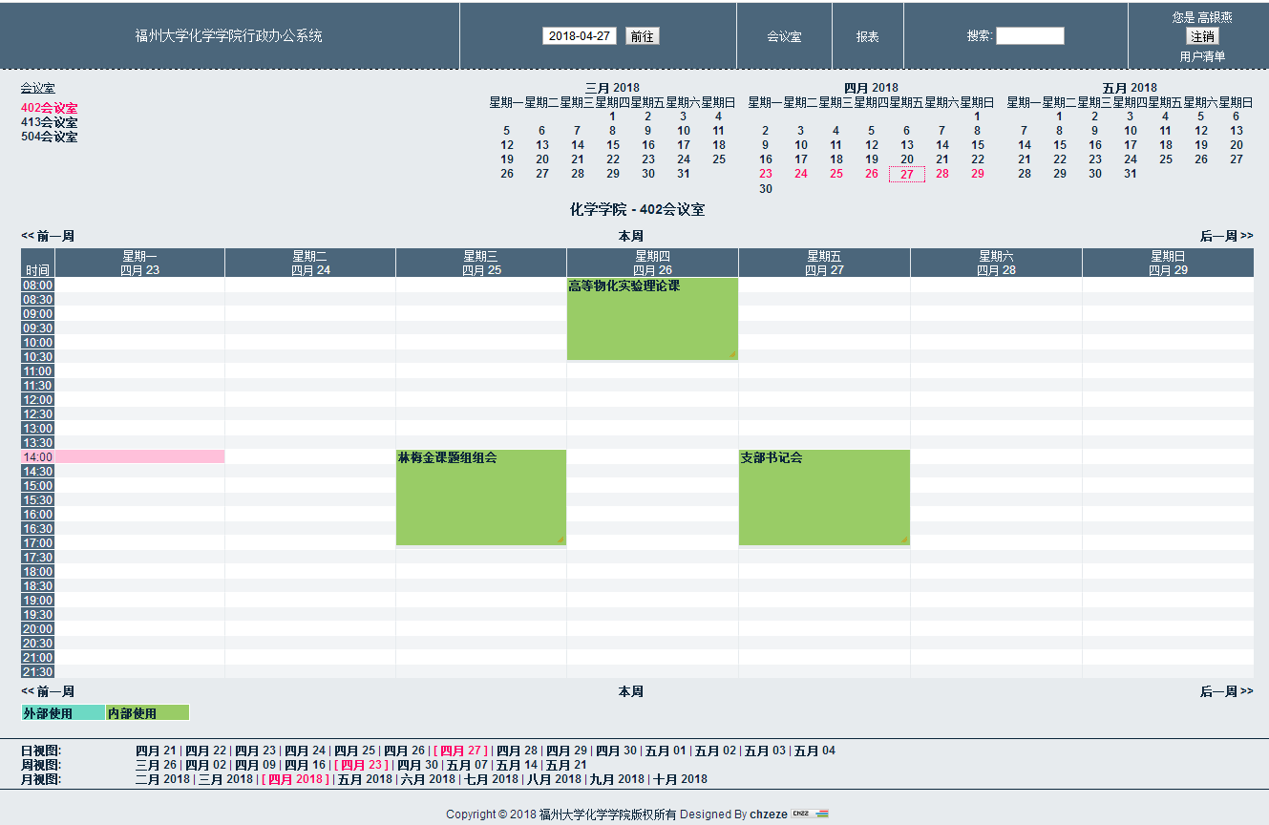1269x825 pixels.
Task: Click resize handle on 支部书记会 booking
Action: (904, 539)
